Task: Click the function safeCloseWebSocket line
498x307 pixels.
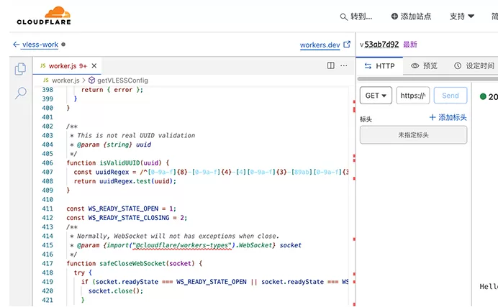Action: coord(135,264)
